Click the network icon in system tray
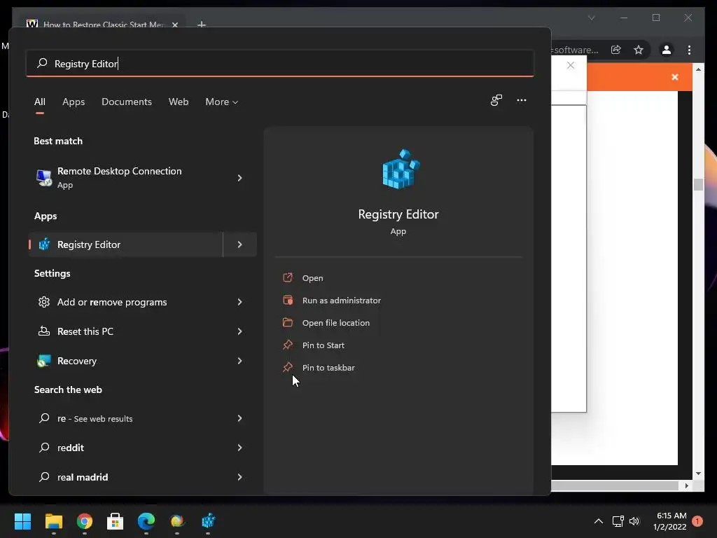 coord(618,520)
